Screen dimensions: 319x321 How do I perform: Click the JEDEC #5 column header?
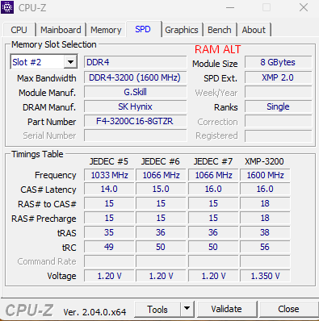coord(109,161)
